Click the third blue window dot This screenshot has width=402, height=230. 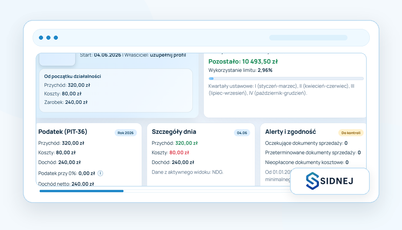click(x=56, y=38)
